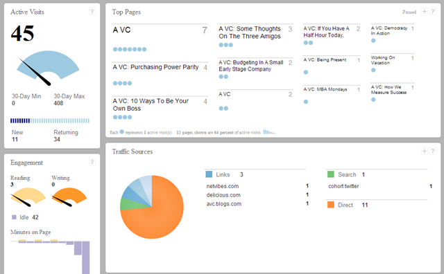The height and width of the screenshot is (274, 444).
Task: Click the Top Pages footer percent text
Action: pos(219,132)
